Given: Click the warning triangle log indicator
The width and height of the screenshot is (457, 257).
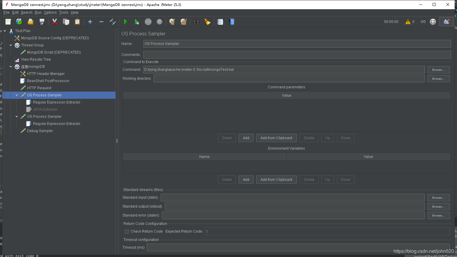Looking at the screenshot, I should [408, 22].
